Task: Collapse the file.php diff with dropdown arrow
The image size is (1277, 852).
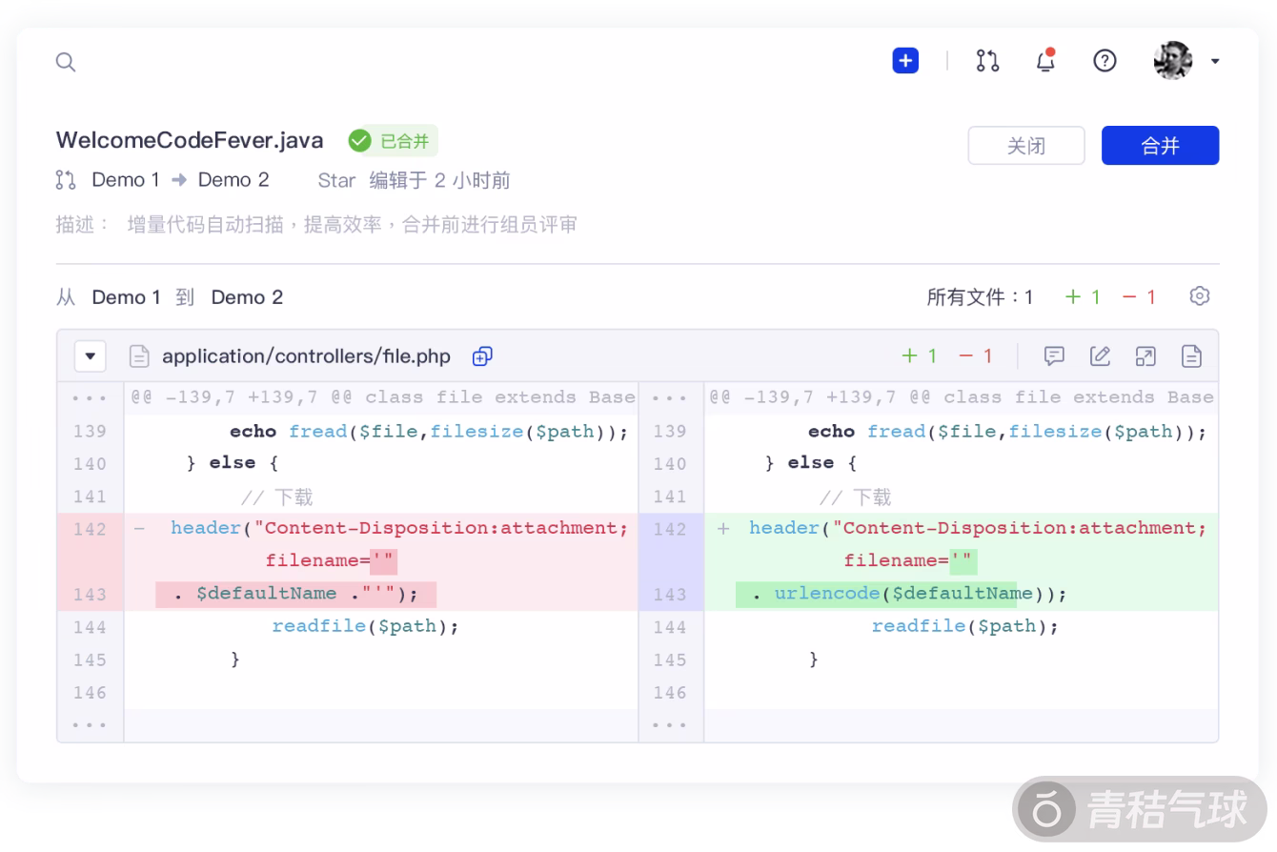Action: pyautogui.click(x=90, y=356)
